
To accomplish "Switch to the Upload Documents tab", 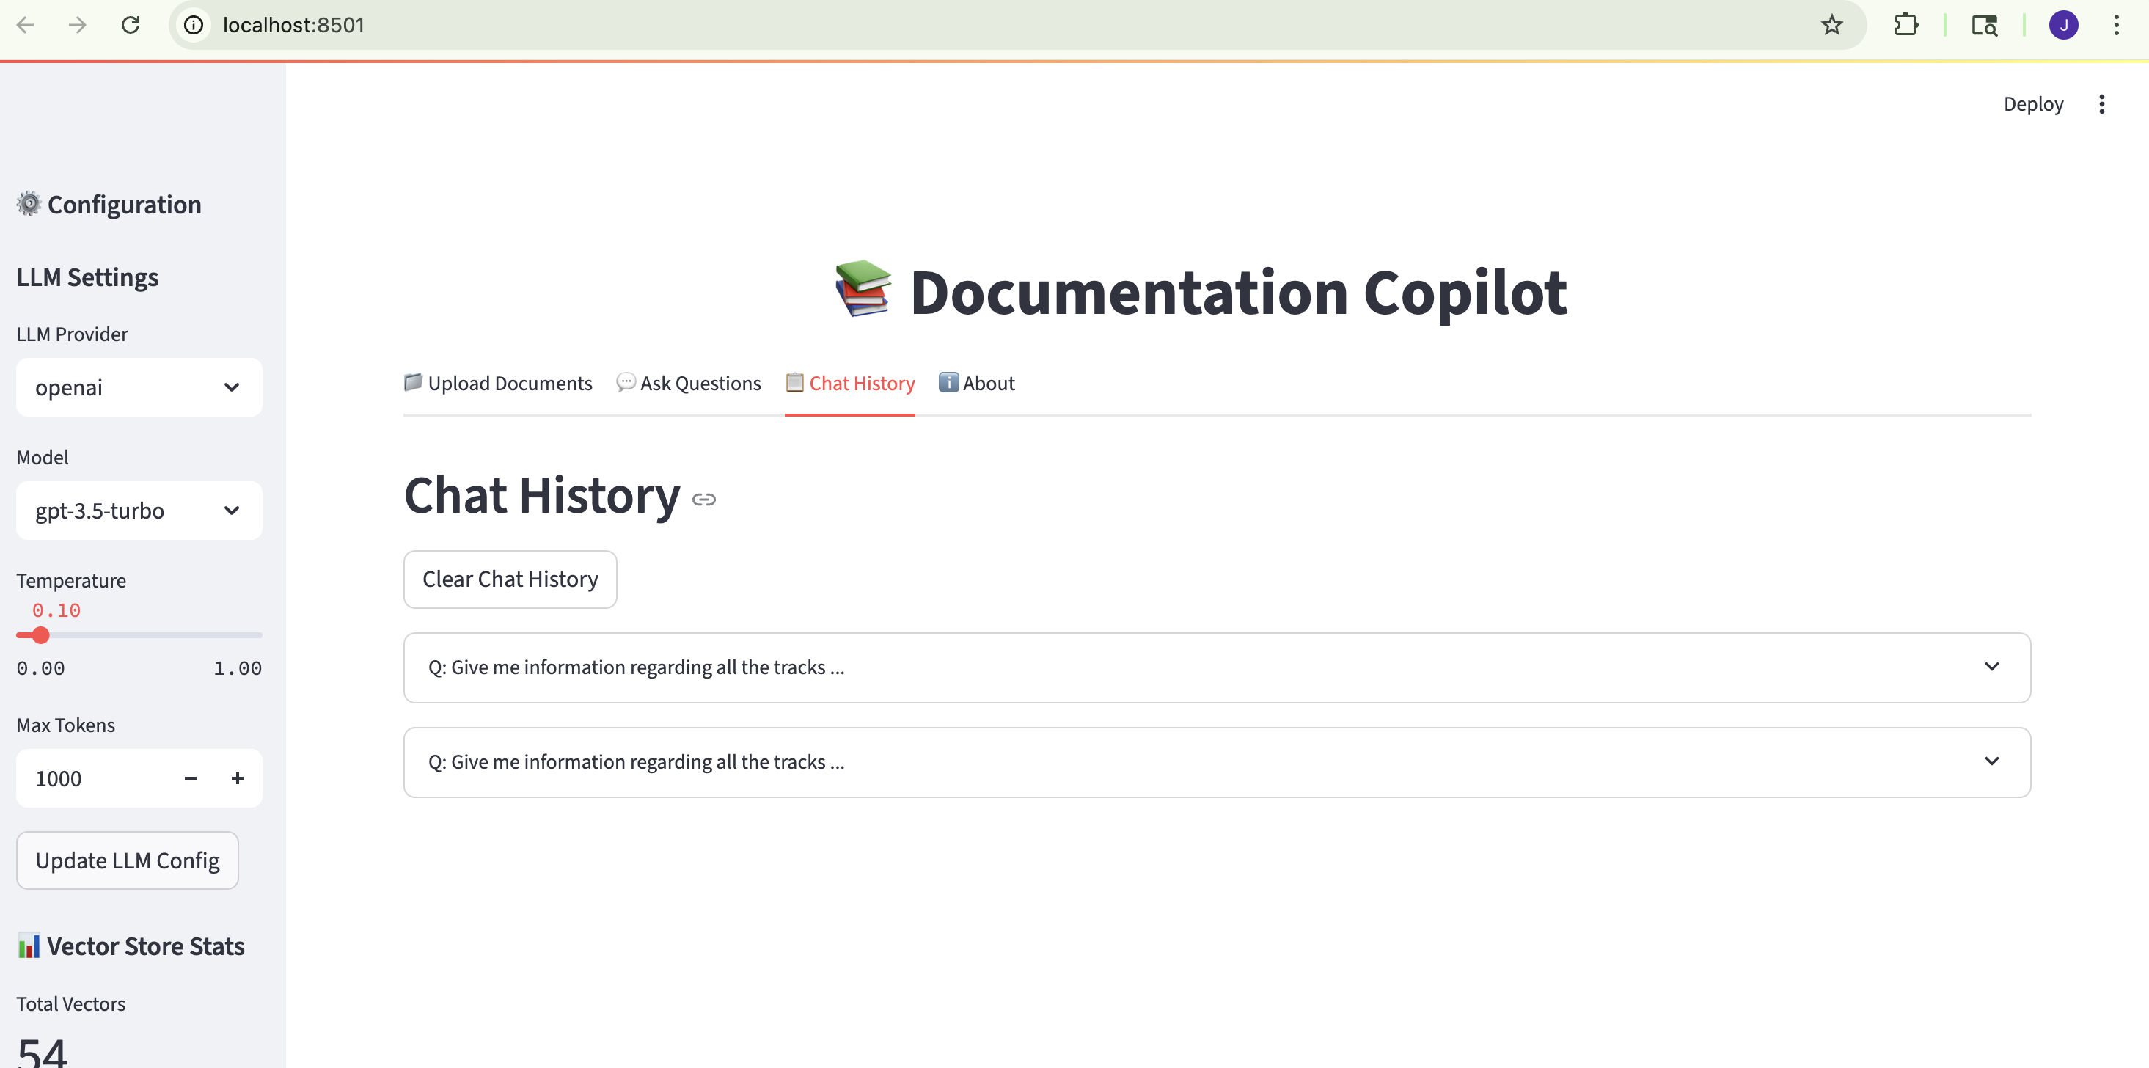I will pyautogui.click(x=498, y=383).
